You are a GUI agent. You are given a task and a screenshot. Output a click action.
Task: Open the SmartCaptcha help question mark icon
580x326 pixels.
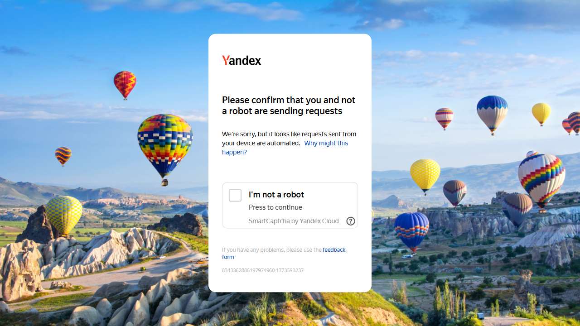coord(351,221)
